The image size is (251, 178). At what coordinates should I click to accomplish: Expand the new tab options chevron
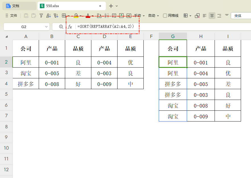(x=117, y=6)
